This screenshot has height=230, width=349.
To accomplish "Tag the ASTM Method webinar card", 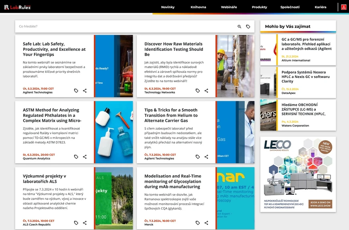I will tap(76, 157).
